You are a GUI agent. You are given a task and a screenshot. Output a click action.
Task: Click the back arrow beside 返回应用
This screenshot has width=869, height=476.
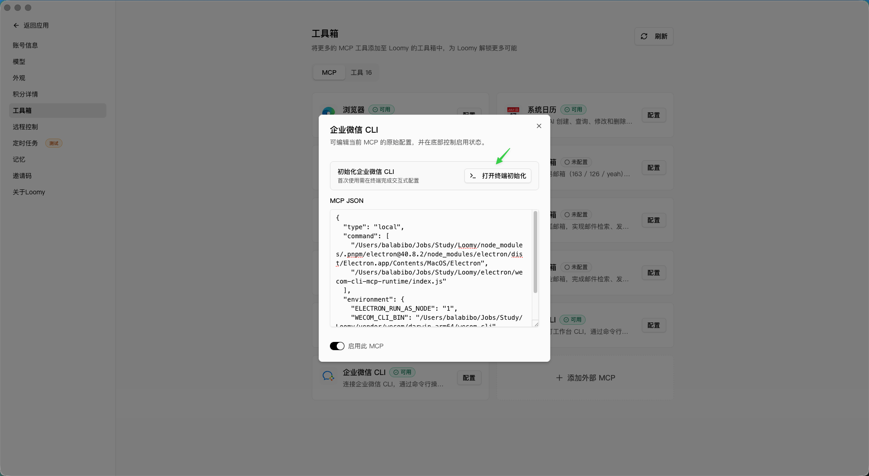pyautogui.click(x=16, y=25)
